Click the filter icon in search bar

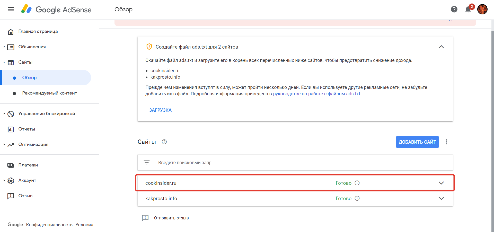pos(147,162)
